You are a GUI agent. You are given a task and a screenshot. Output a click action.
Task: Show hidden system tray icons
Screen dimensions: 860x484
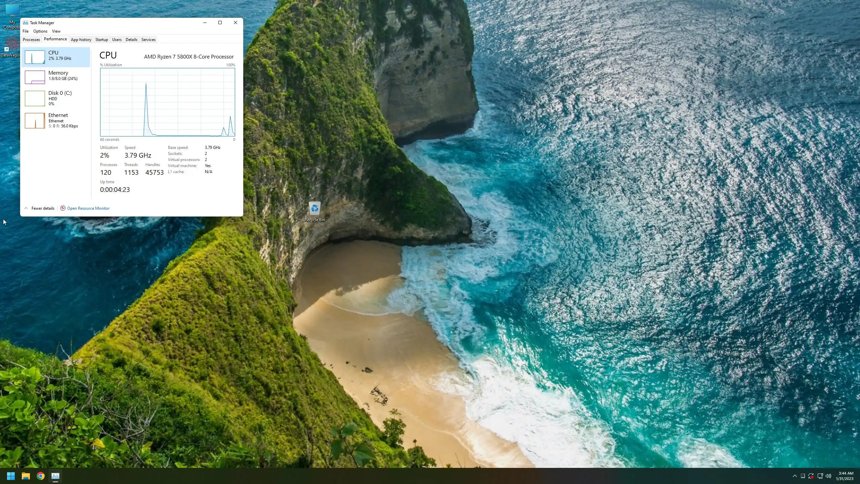tap(794, 476)
